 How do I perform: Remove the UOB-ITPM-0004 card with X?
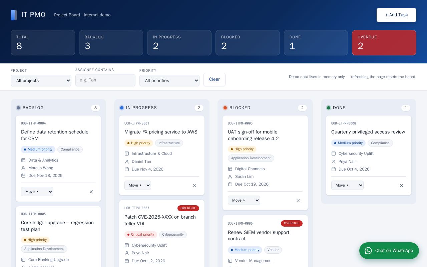91,192
